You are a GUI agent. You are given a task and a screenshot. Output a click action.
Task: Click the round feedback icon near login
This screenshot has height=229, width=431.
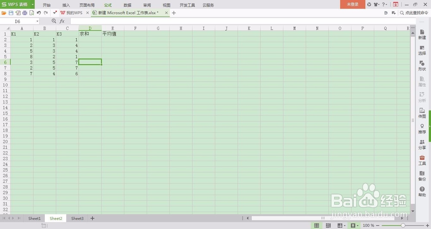[369, 4]
